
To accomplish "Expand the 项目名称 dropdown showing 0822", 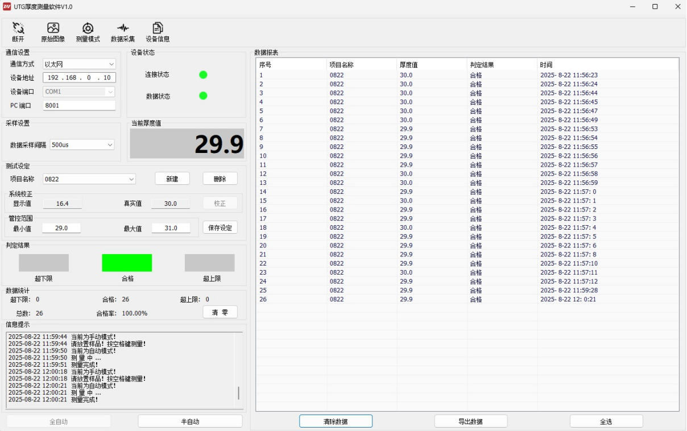I will pyautogui.click(x=89, y=179).
